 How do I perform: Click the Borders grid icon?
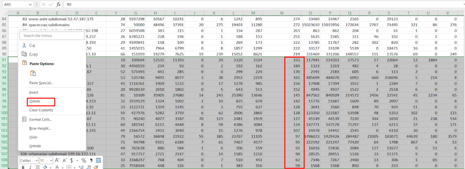pos(69,167)
